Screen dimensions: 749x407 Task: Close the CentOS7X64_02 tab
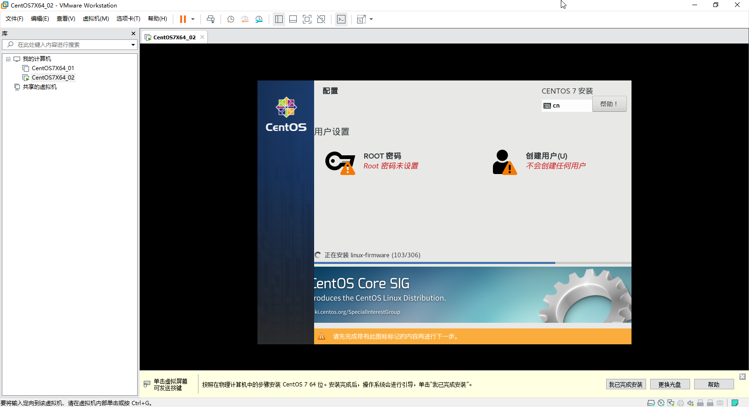pos(202,37)
